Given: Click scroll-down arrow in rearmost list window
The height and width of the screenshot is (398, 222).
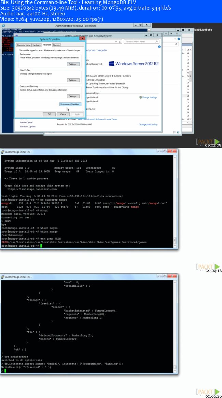Looking at the screenshot, I should [191, 119].
